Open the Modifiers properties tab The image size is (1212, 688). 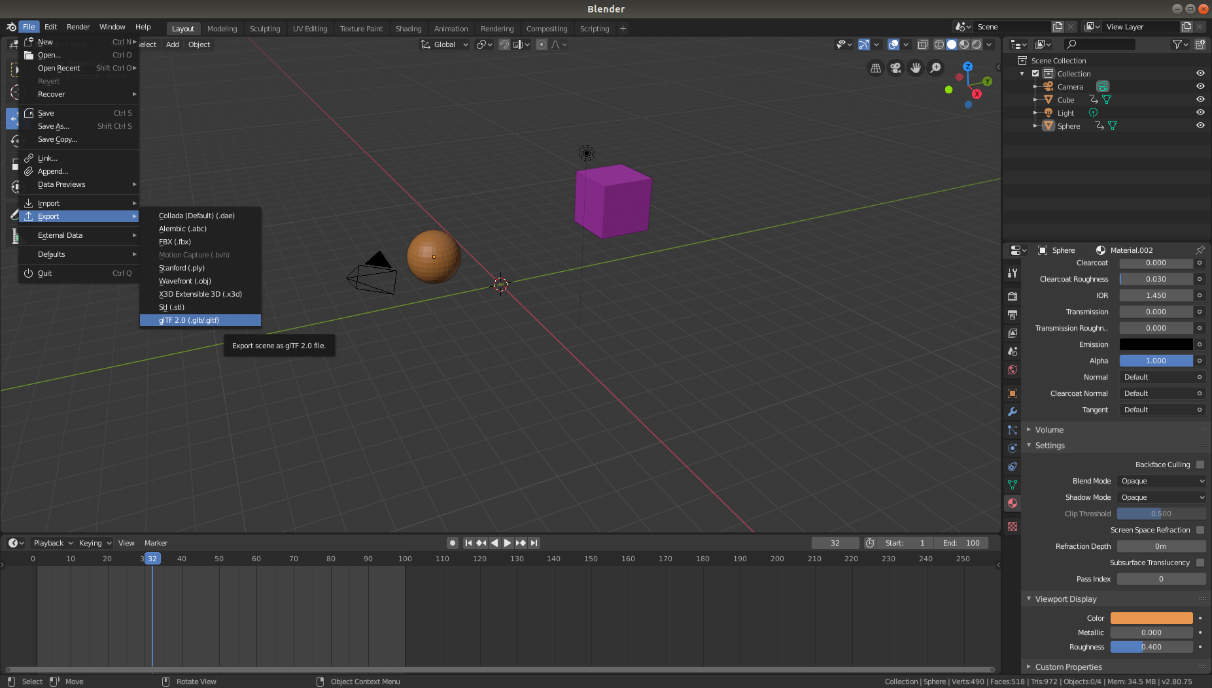1013,411
